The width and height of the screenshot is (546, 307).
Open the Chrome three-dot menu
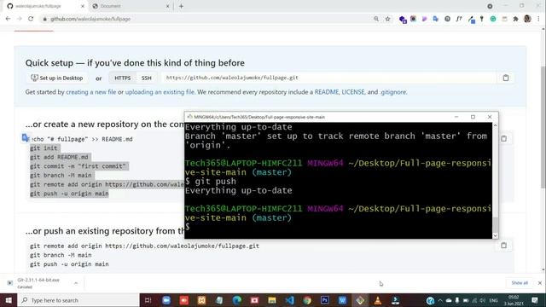pyautogui.click(x=538, y=19)
